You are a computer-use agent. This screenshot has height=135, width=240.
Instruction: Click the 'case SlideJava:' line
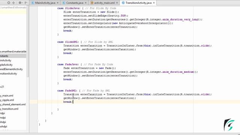pyautogui.click(x=87, y=8)
